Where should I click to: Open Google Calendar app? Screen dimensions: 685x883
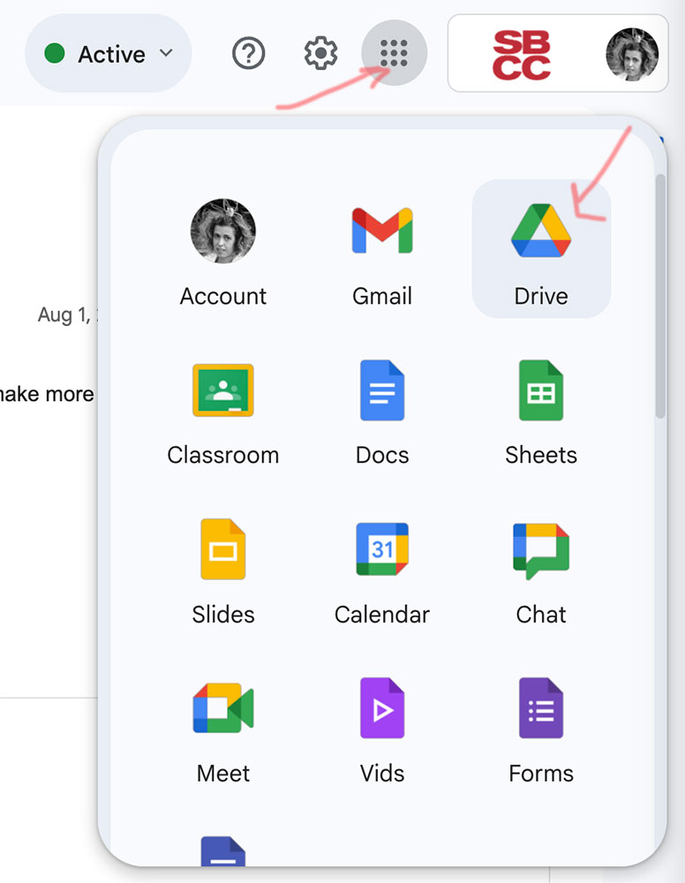382,566
